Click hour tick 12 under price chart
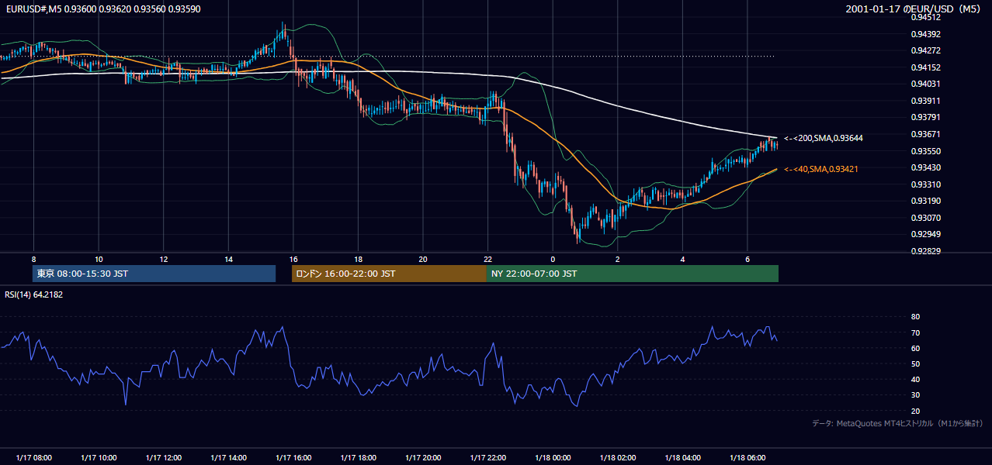Viewport: 992px width, 465px height. click(164, 259)
